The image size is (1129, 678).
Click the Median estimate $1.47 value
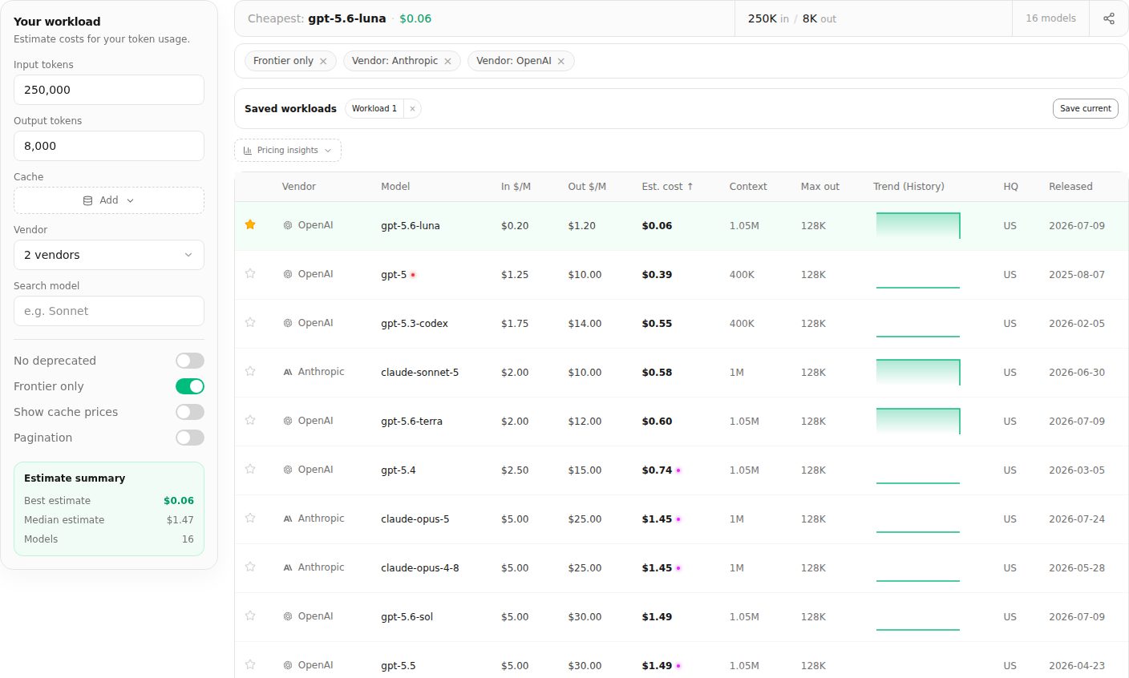(x=180, y=520)
